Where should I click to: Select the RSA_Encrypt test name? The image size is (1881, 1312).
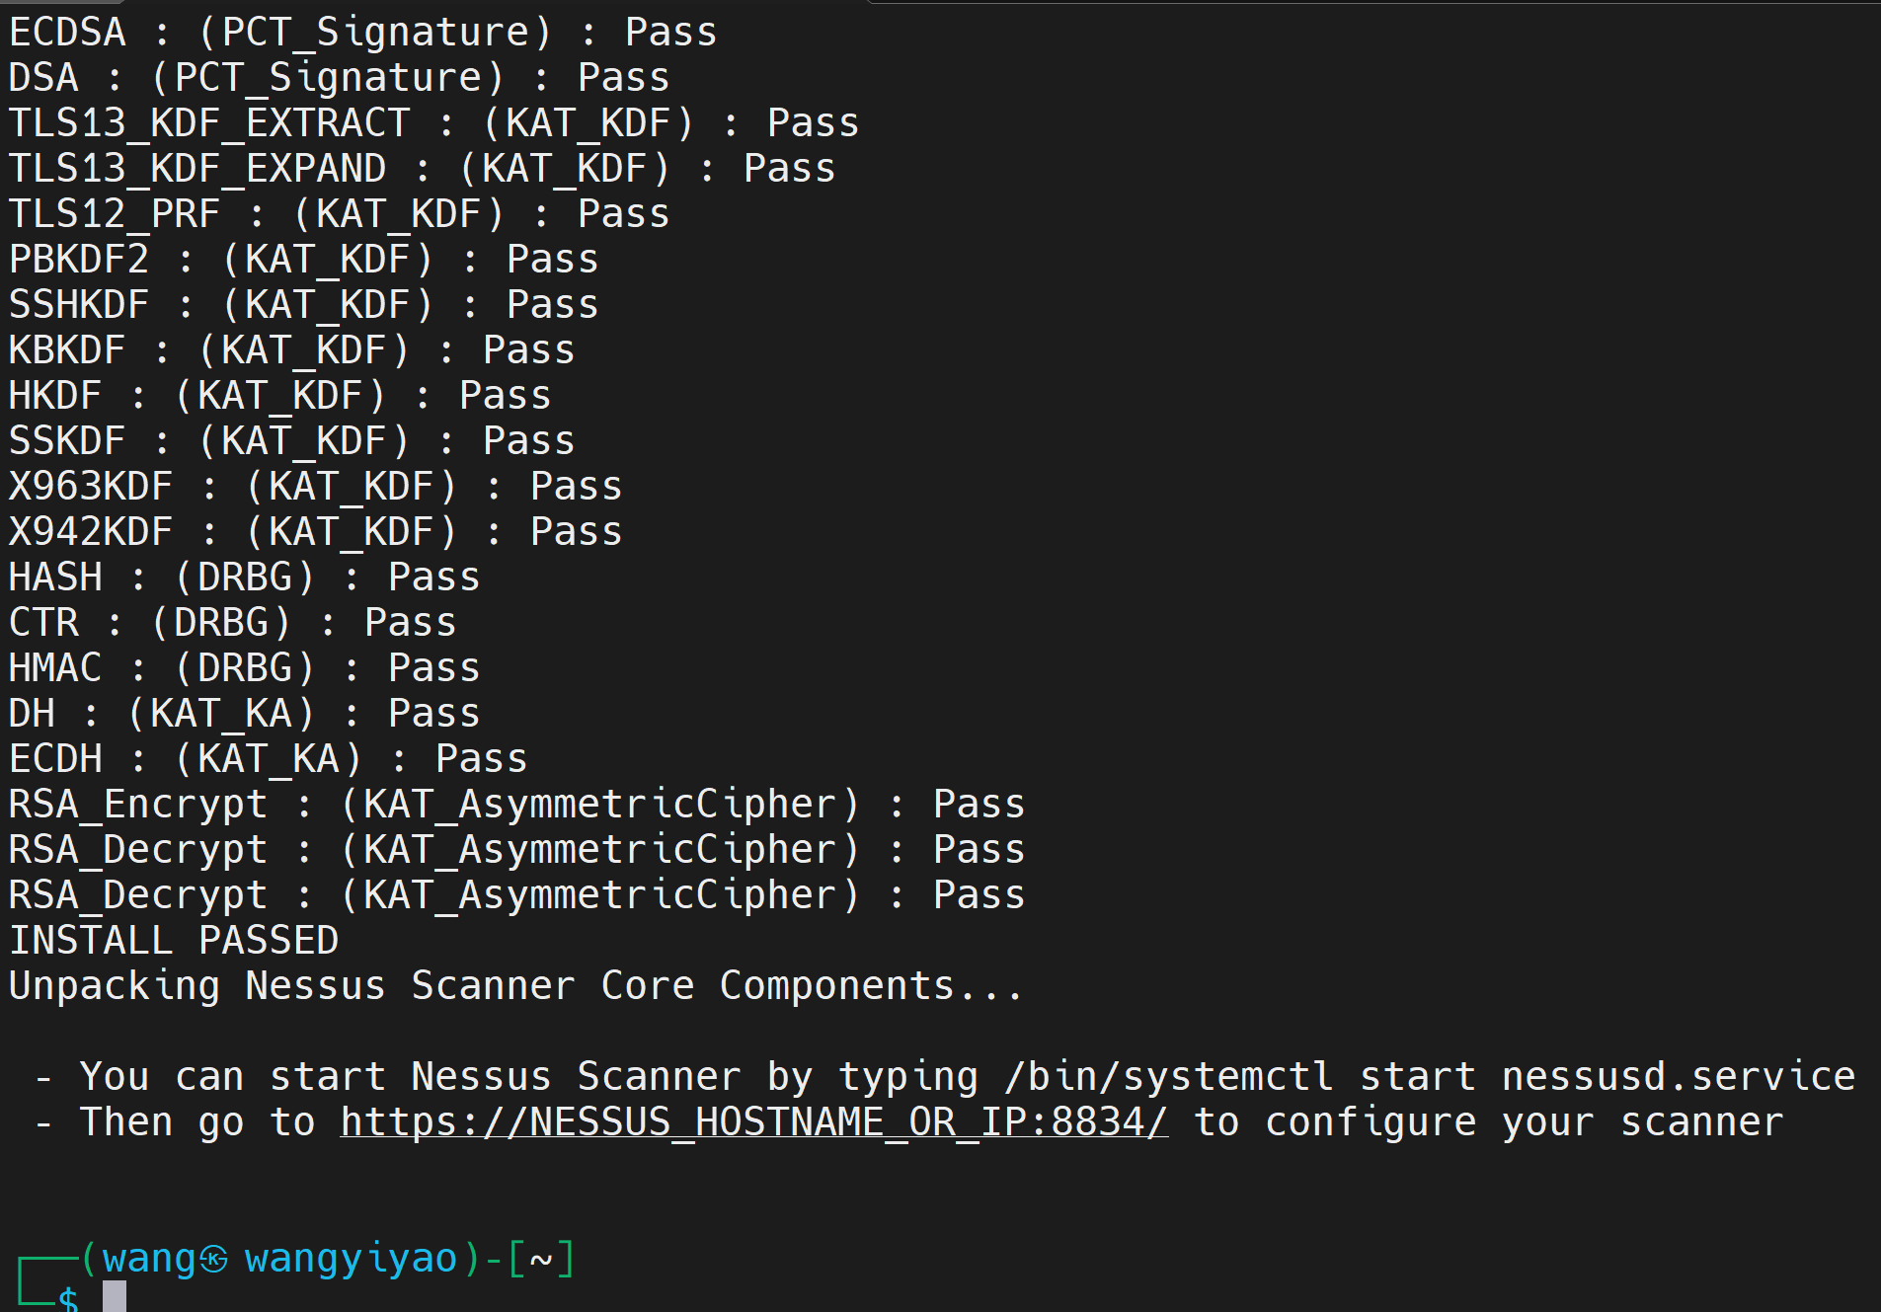(x=137, y=805)
